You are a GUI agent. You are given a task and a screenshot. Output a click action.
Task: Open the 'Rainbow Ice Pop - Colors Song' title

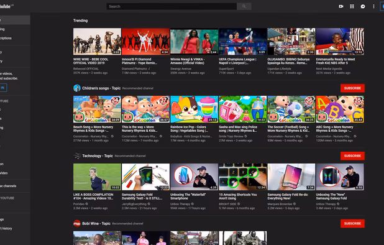tap(189, 129)
